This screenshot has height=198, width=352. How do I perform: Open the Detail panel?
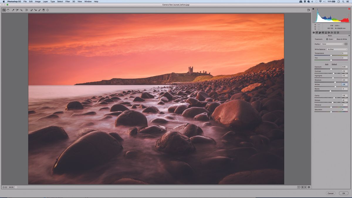(x=320, y=33)
